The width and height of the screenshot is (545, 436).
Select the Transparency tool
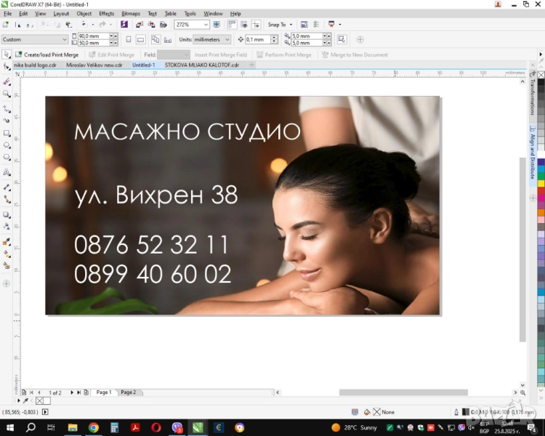7,227
